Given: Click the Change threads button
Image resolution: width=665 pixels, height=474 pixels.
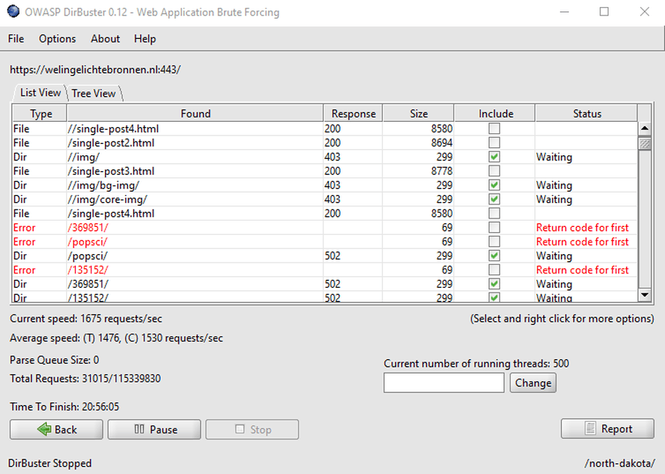Looking at the screenshot, I should pyautogui.click(x=533, y=383).
